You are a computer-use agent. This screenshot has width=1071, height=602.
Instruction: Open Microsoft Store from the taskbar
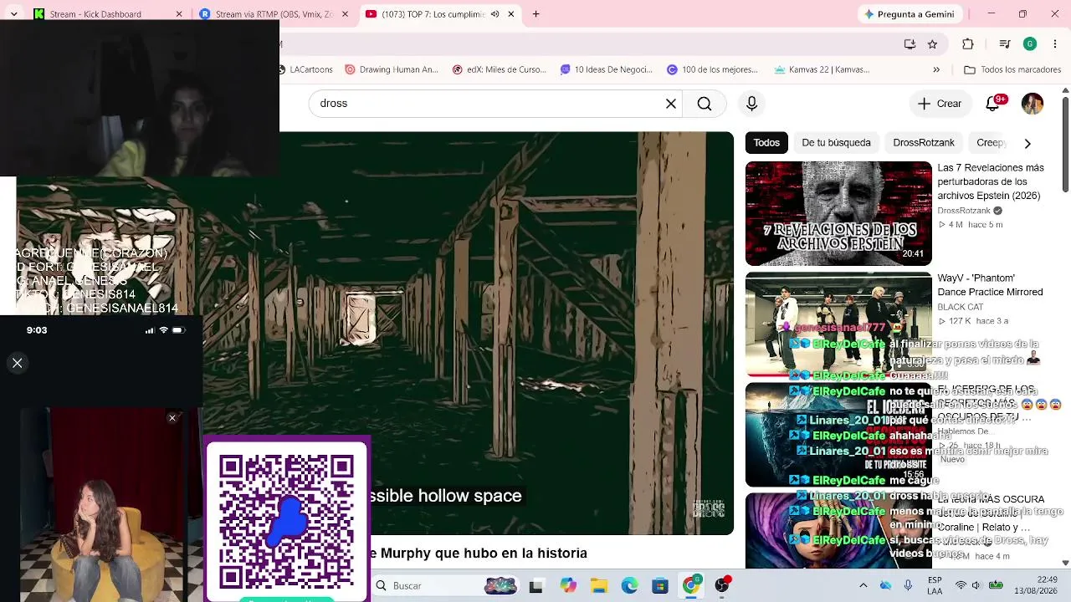[x=660, y=586]
